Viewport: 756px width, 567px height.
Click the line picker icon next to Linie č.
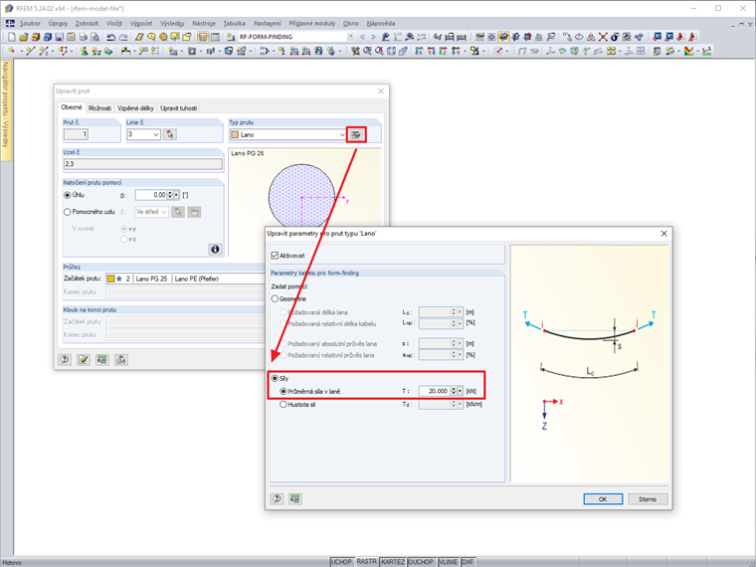170,134
